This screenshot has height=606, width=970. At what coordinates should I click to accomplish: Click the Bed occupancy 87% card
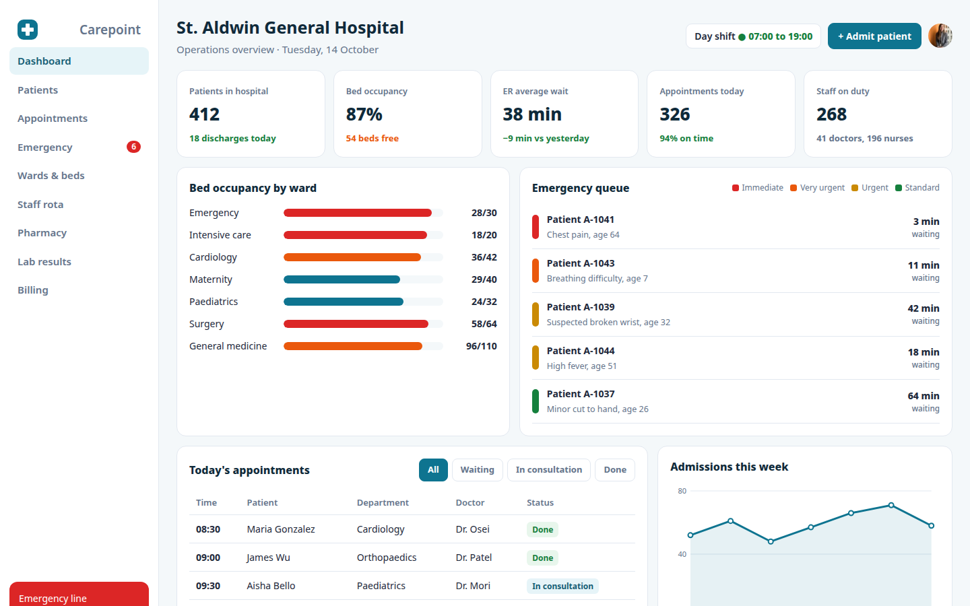408,114
